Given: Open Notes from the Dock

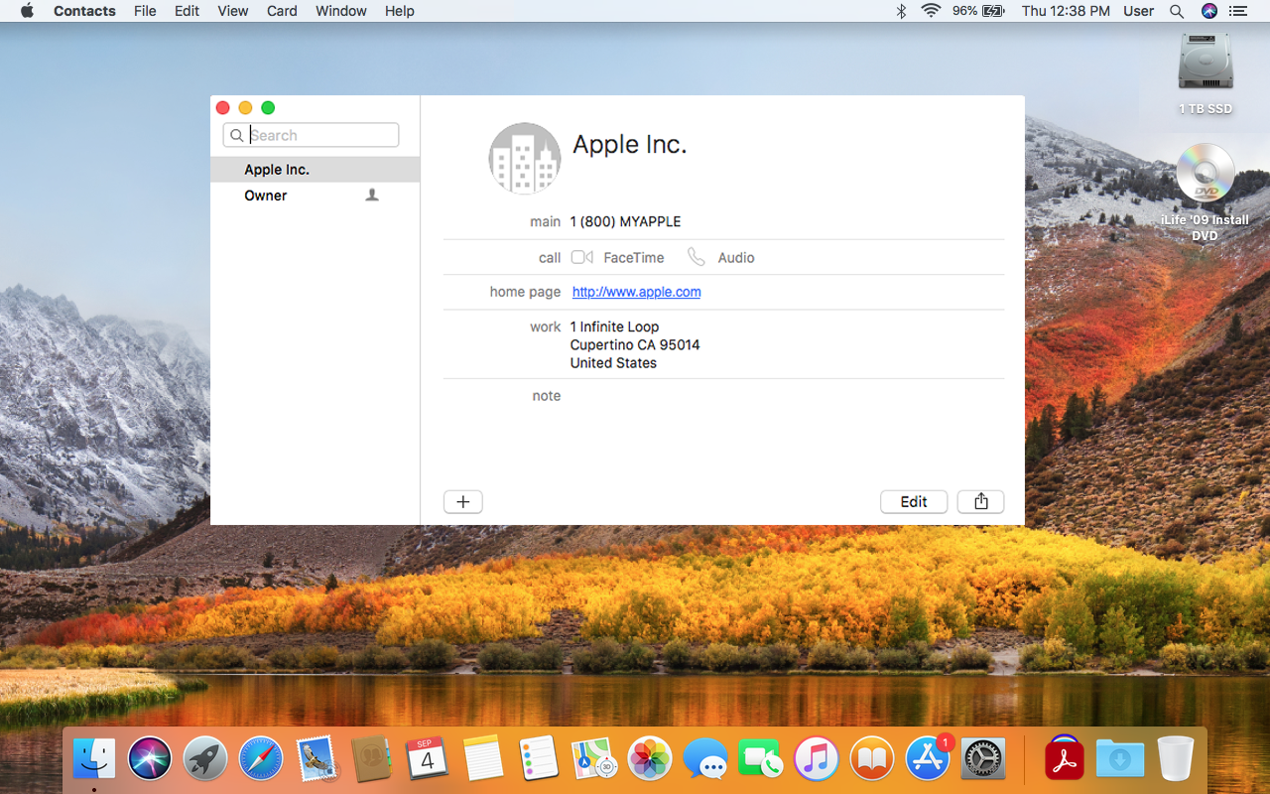Looking at the screenshot, I should 483,760.
